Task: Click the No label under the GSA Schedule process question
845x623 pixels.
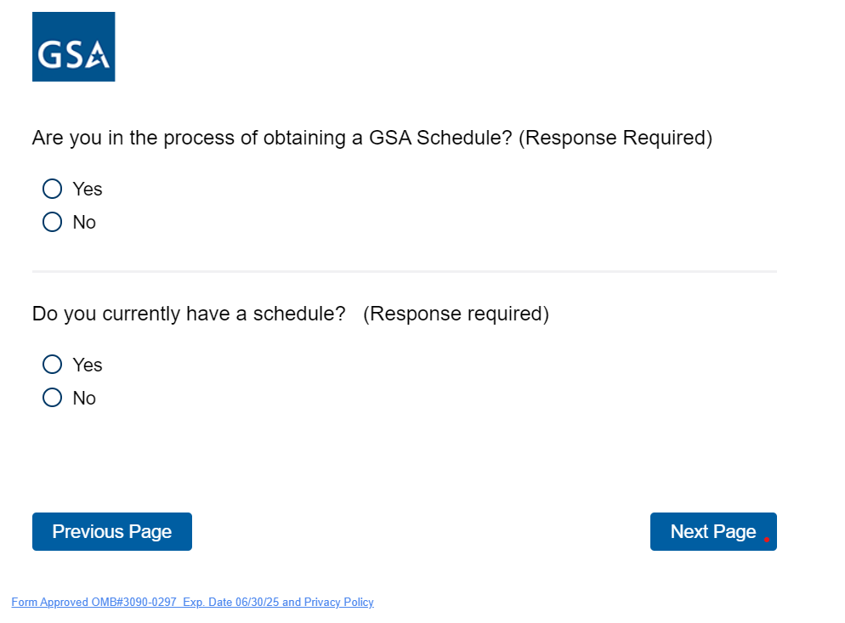Action: point(84,222)
